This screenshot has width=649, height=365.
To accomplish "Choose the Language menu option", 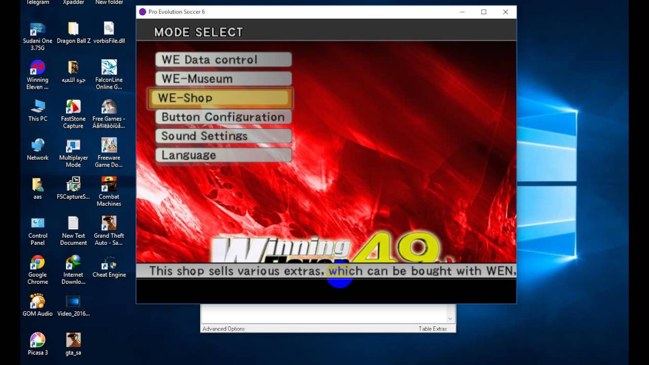I will pos(224,155).
